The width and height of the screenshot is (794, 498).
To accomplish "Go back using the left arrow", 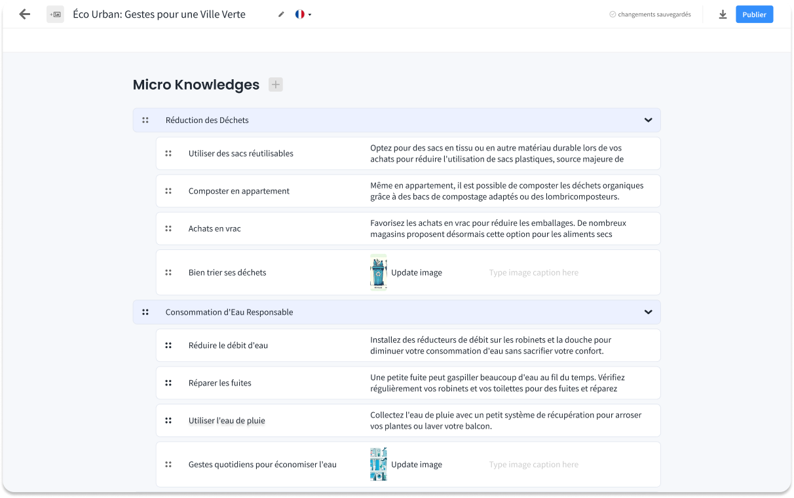I will (25, 14).
